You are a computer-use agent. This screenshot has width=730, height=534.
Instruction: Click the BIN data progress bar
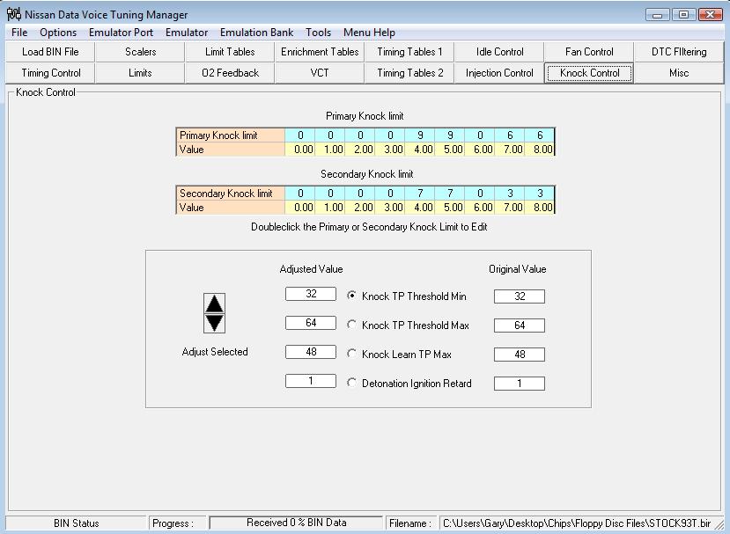point(296,523)
